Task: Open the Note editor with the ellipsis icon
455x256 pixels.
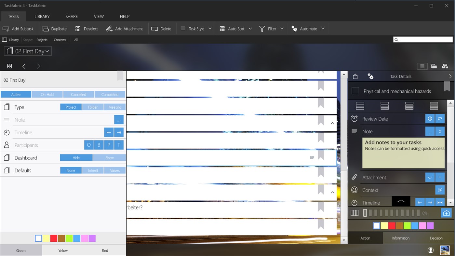Action: pyautogui.click(x=430, y=131)
